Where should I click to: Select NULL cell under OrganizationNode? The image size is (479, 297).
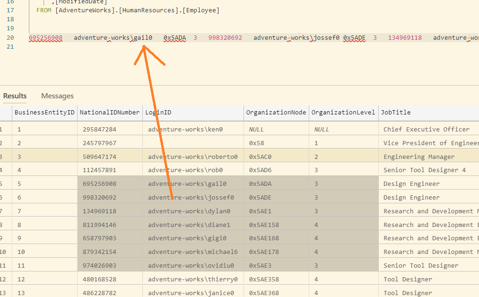(x=277, y=129)
